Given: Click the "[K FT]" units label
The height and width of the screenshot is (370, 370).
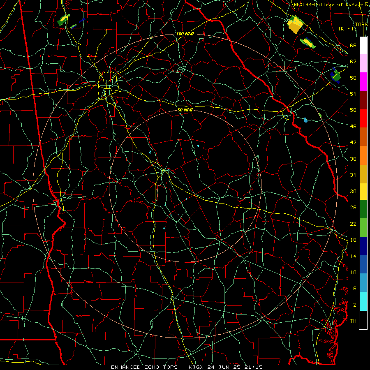Looking at the screenshot, I should click(x=347, y=28).
